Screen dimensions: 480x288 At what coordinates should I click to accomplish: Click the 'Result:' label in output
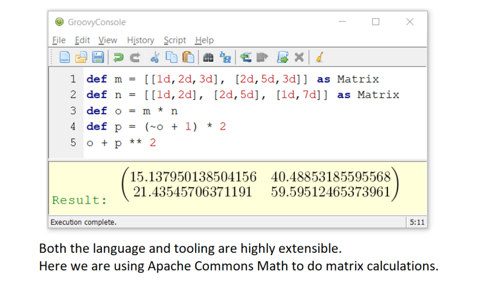point(80,201)
